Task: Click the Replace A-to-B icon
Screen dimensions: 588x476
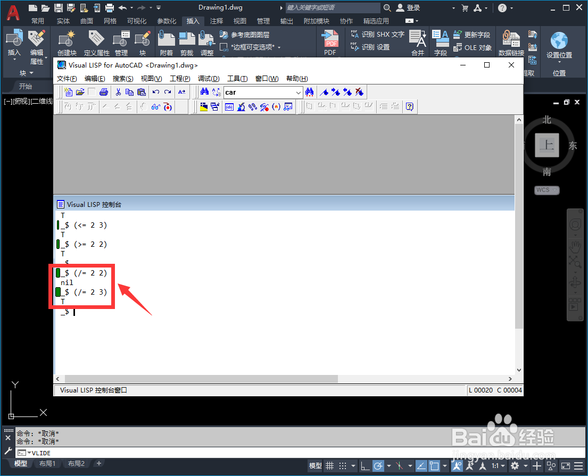Action: 217,92
